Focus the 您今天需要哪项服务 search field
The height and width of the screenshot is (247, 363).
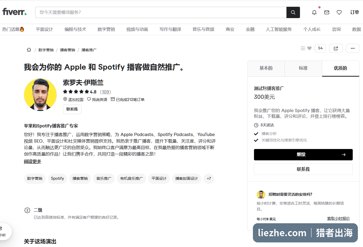point(161,12)
